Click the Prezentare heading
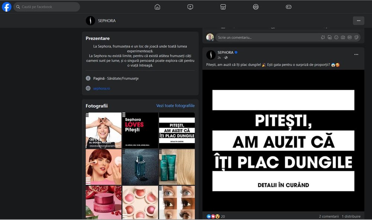Image resolution: width=372 pixels, height=220 pixels. point(97,38)
